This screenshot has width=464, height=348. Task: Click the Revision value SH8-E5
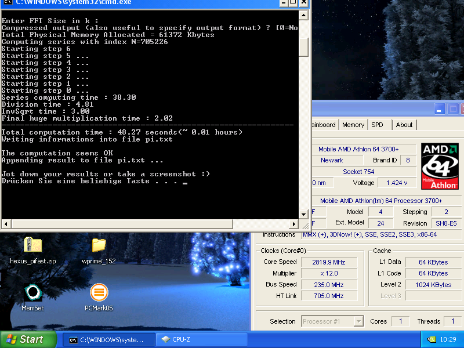pyautogui.click(x=446, y=223)
